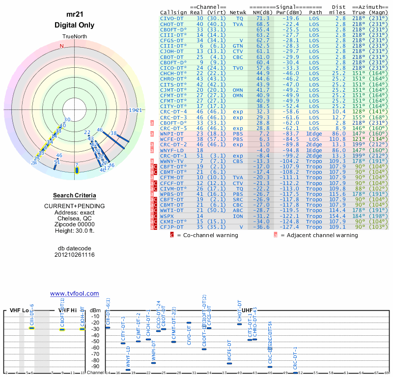Select the CHOT-DT callsign
This screenshot has width=393, height=377.
pyautogui.click(x=171, y=24)
